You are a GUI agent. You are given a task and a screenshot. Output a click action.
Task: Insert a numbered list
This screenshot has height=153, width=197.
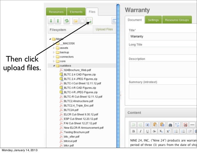click(x=183, y=131)
